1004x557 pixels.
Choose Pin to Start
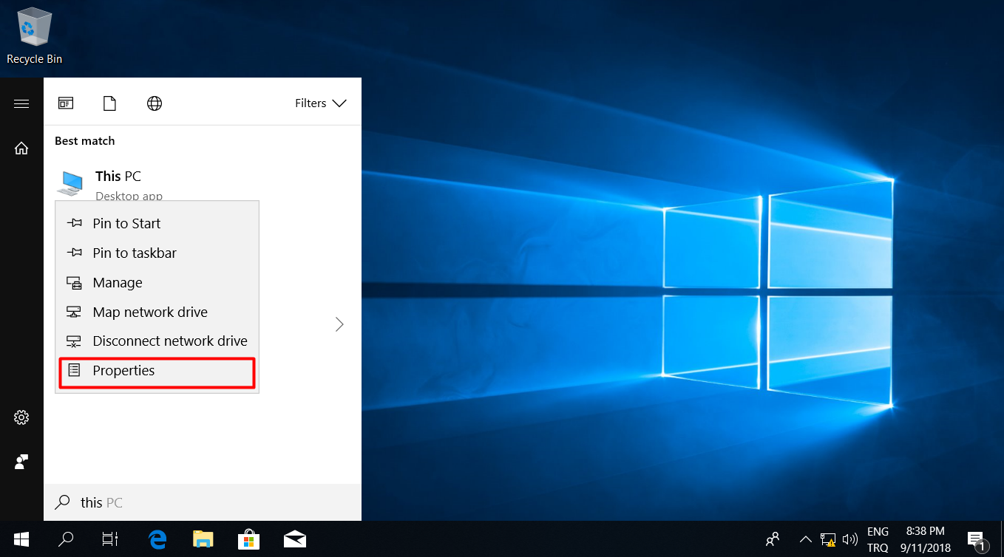coord(157,223)
